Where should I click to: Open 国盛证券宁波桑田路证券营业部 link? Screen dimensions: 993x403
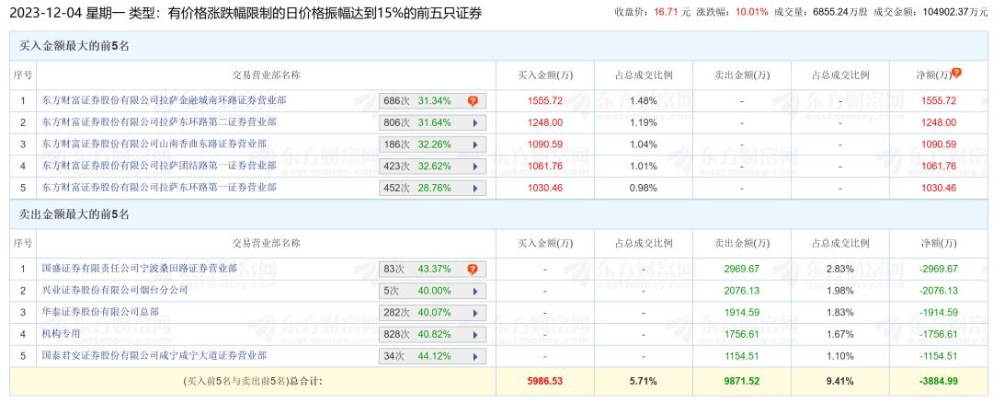[140, 269]
